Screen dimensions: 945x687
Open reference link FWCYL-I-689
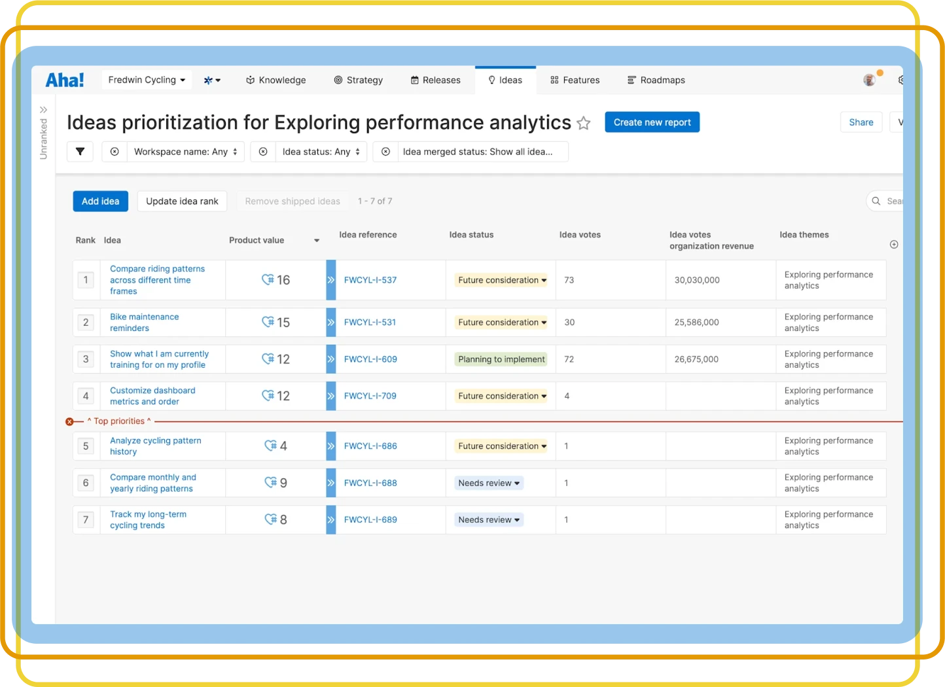tap(370, 520)
